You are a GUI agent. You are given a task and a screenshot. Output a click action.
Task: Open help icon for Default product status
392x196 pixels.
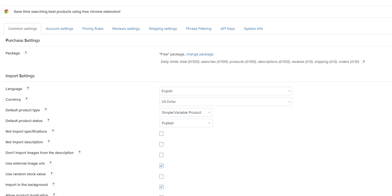coord(48,120)
